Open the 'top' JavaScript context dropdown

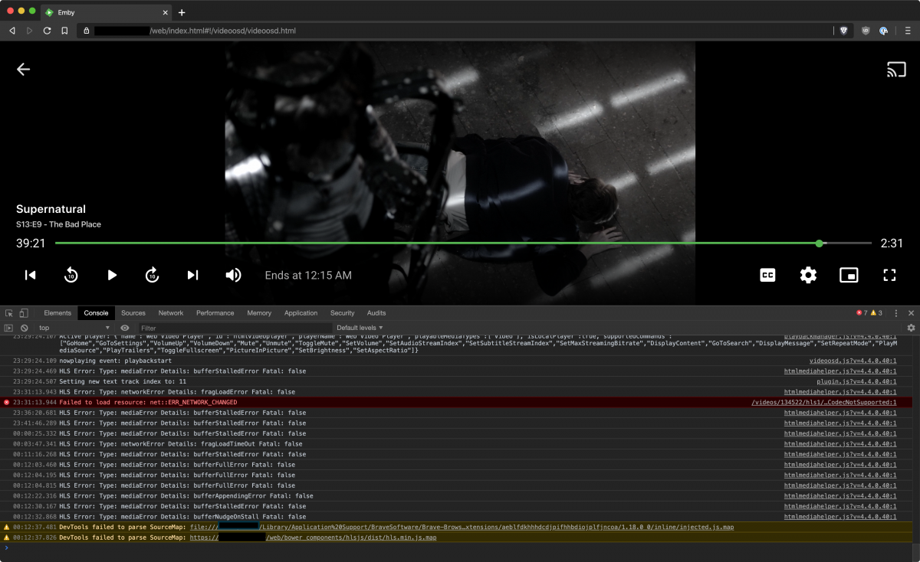click(74, 328)
